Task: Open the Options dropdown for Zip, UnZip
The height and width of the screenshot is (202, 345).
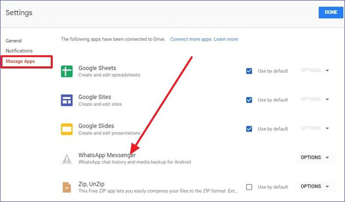Action: tap(315, 187)
